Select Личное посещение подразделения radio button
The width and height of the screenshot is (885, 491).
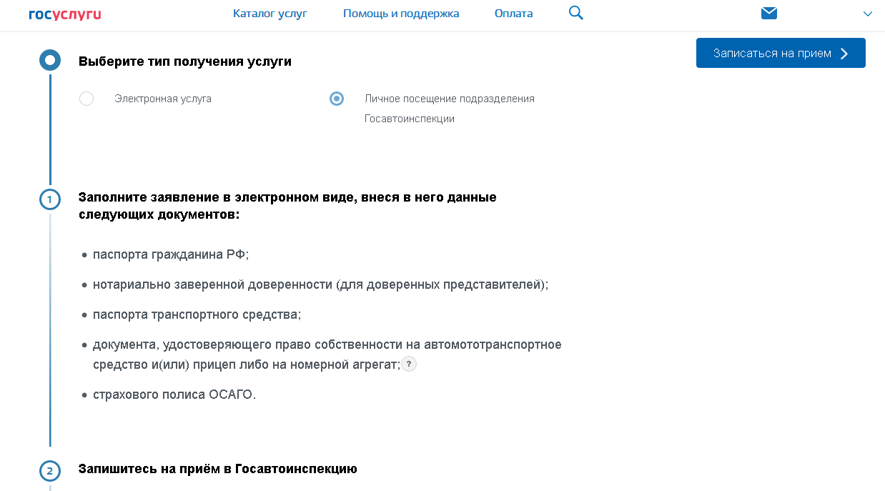click(x=337, y=99)
